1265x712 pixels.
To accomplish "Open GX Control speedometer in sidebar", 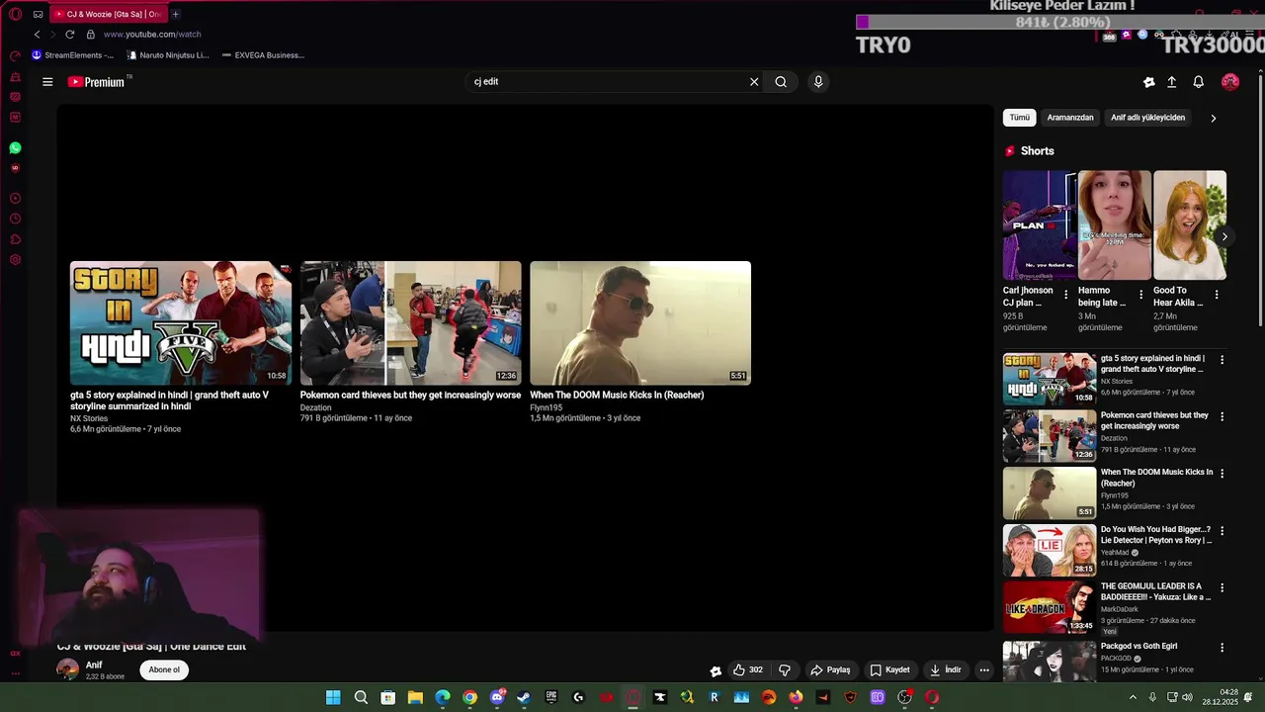I will tap(15, 55).
